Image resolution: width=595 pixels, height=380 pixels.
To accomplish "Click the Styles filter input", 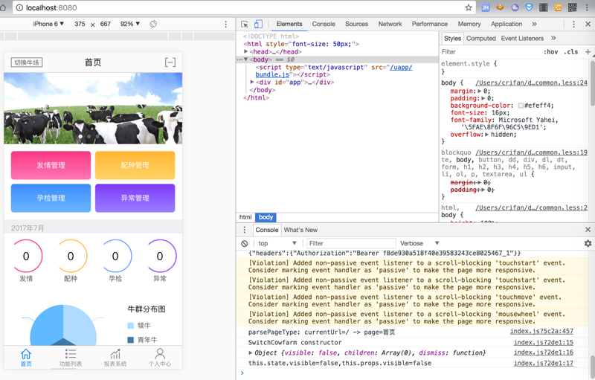I will click(489, 52).
